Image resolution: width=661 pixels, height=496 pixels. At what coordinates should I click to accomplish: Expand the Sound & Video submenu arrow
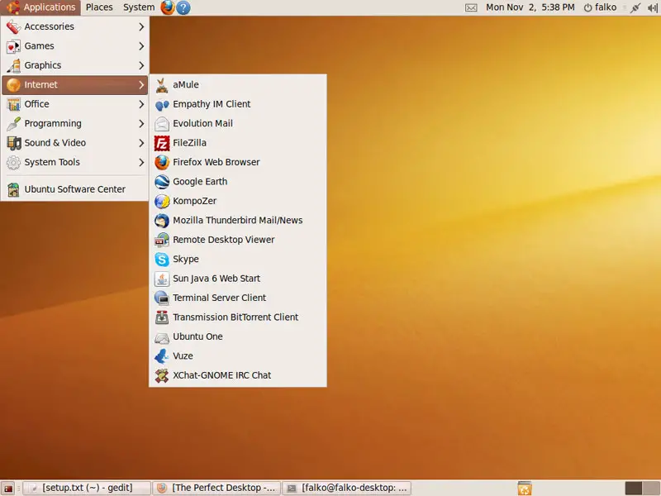pos(141,143)
